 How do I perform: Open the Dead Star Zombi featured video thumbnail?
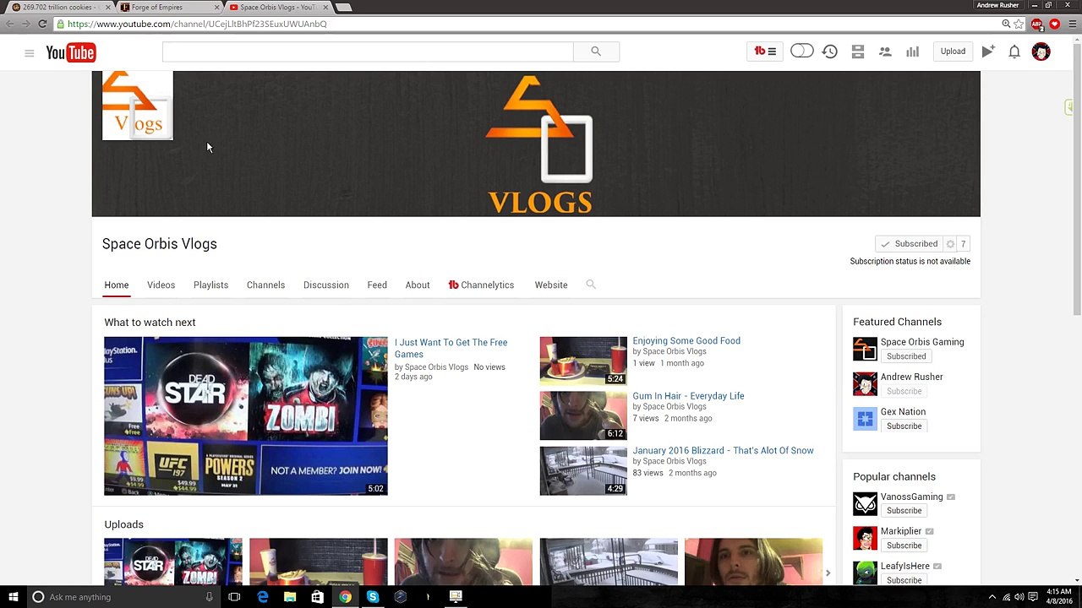(x=246, y=416)
